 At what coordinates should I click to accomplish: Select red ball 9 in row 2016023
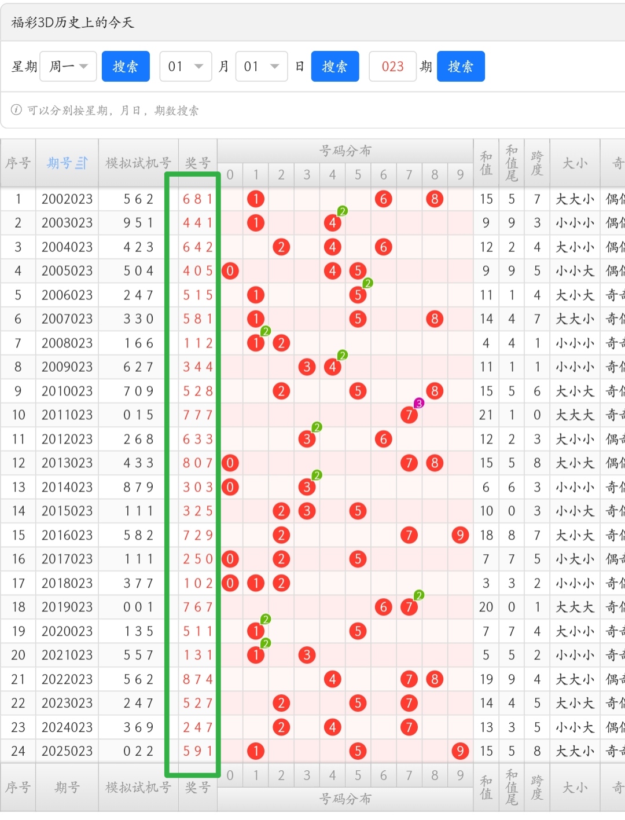coord(459,535)
